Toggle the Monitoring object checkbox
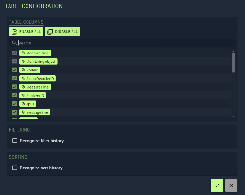 point(14,62)
